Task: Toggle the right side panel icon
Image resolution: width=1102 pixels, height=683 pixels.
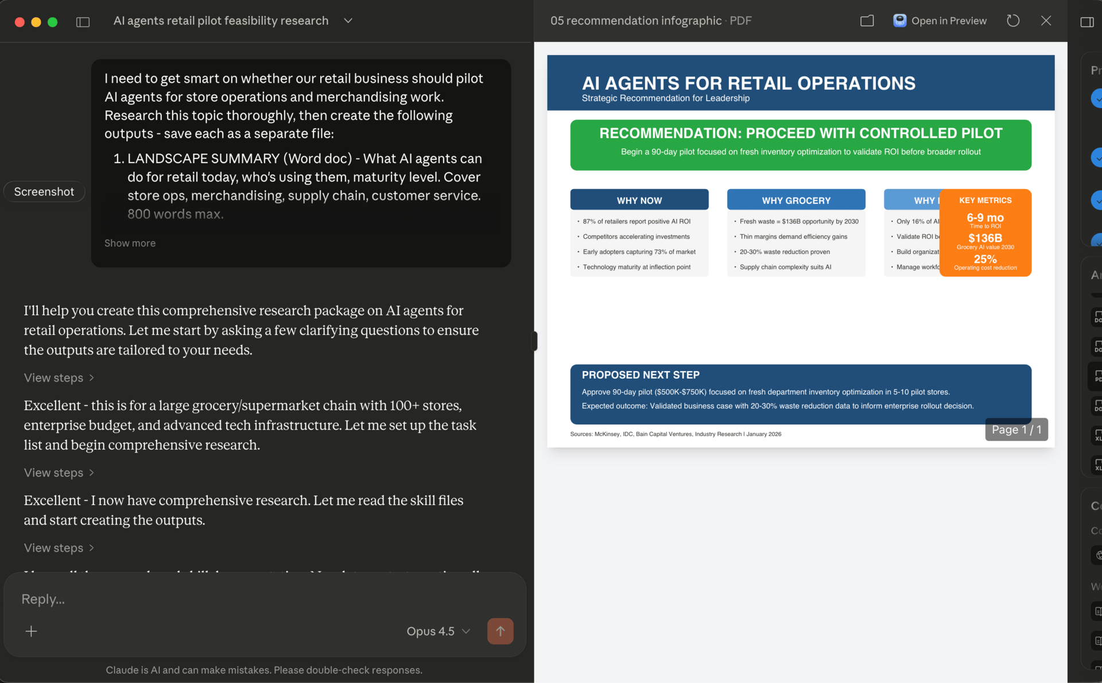Action: tap(1087, 22)
